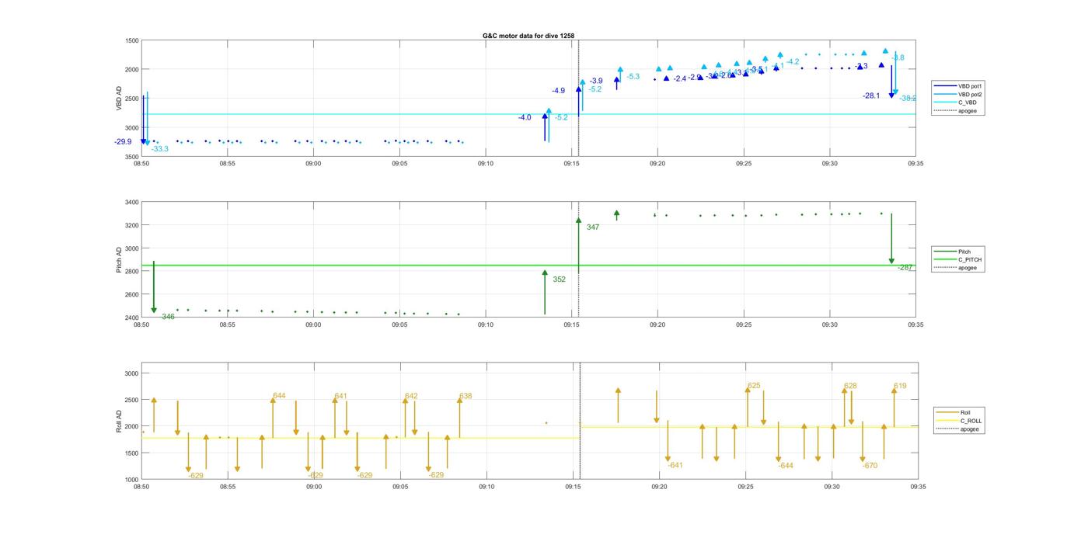The image size is (1088, 538).
Task: Click the '-4.2' data label in the VBD plot
Action: 793,61
